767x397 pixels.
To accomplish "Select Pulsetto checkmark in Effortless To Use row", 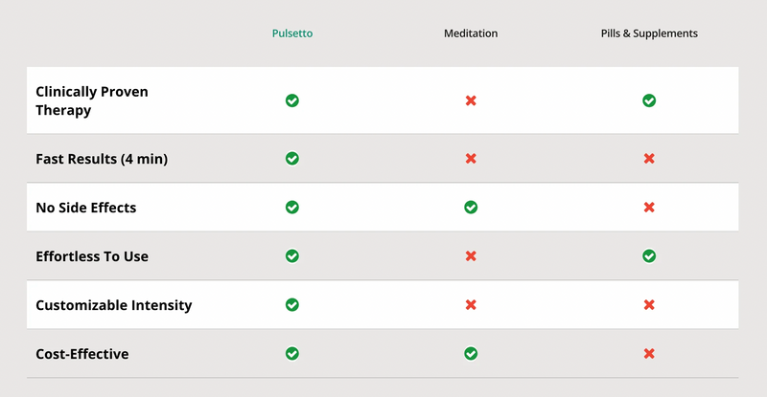I will click(292, 256).
